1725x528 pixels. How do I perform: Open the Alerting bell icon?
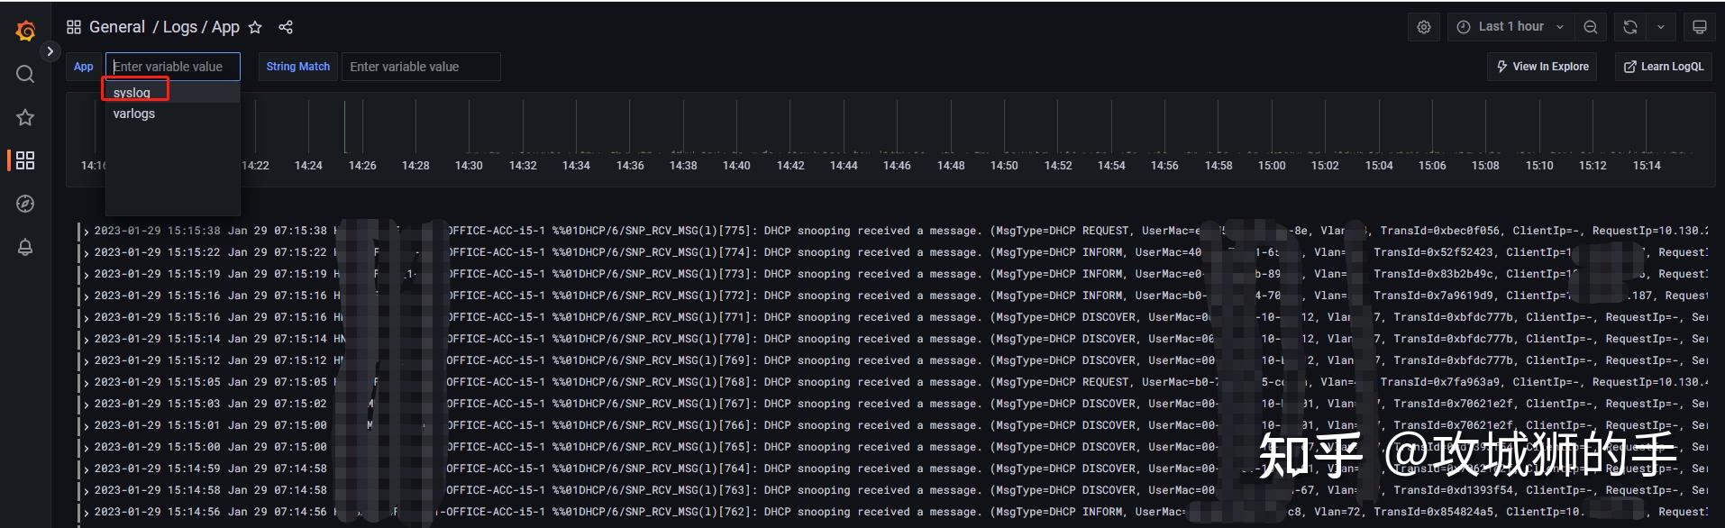click(x=25, y=247)
